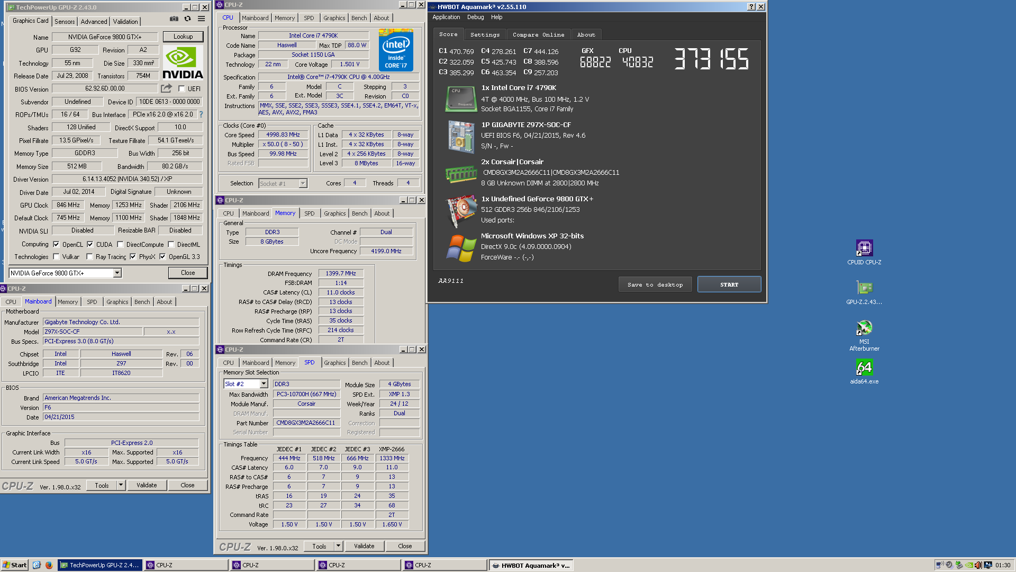The image size is (1016, 572).
Task: Toggle the DirectCompute checkbox
Action: [120, 244]
